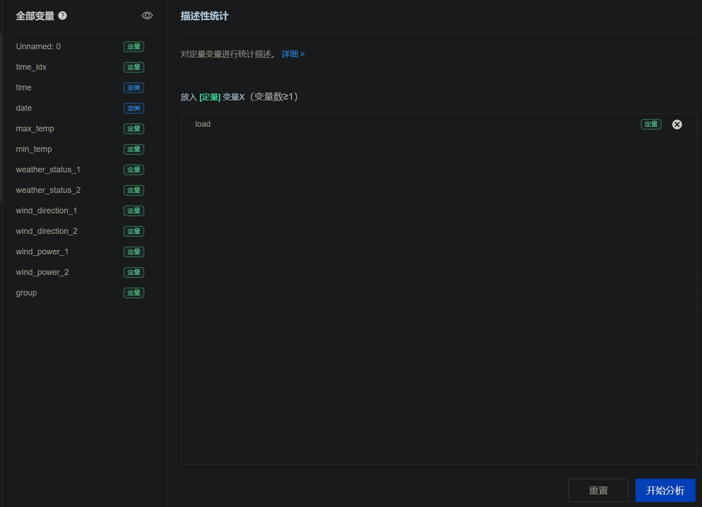
Task: Open the 详细 link for descriptive statistics
Action: pos(291,54)
